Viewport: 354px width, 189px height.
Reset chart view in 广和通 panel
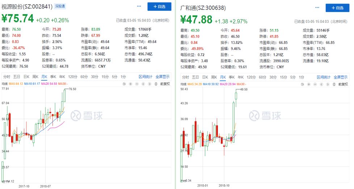302,84
